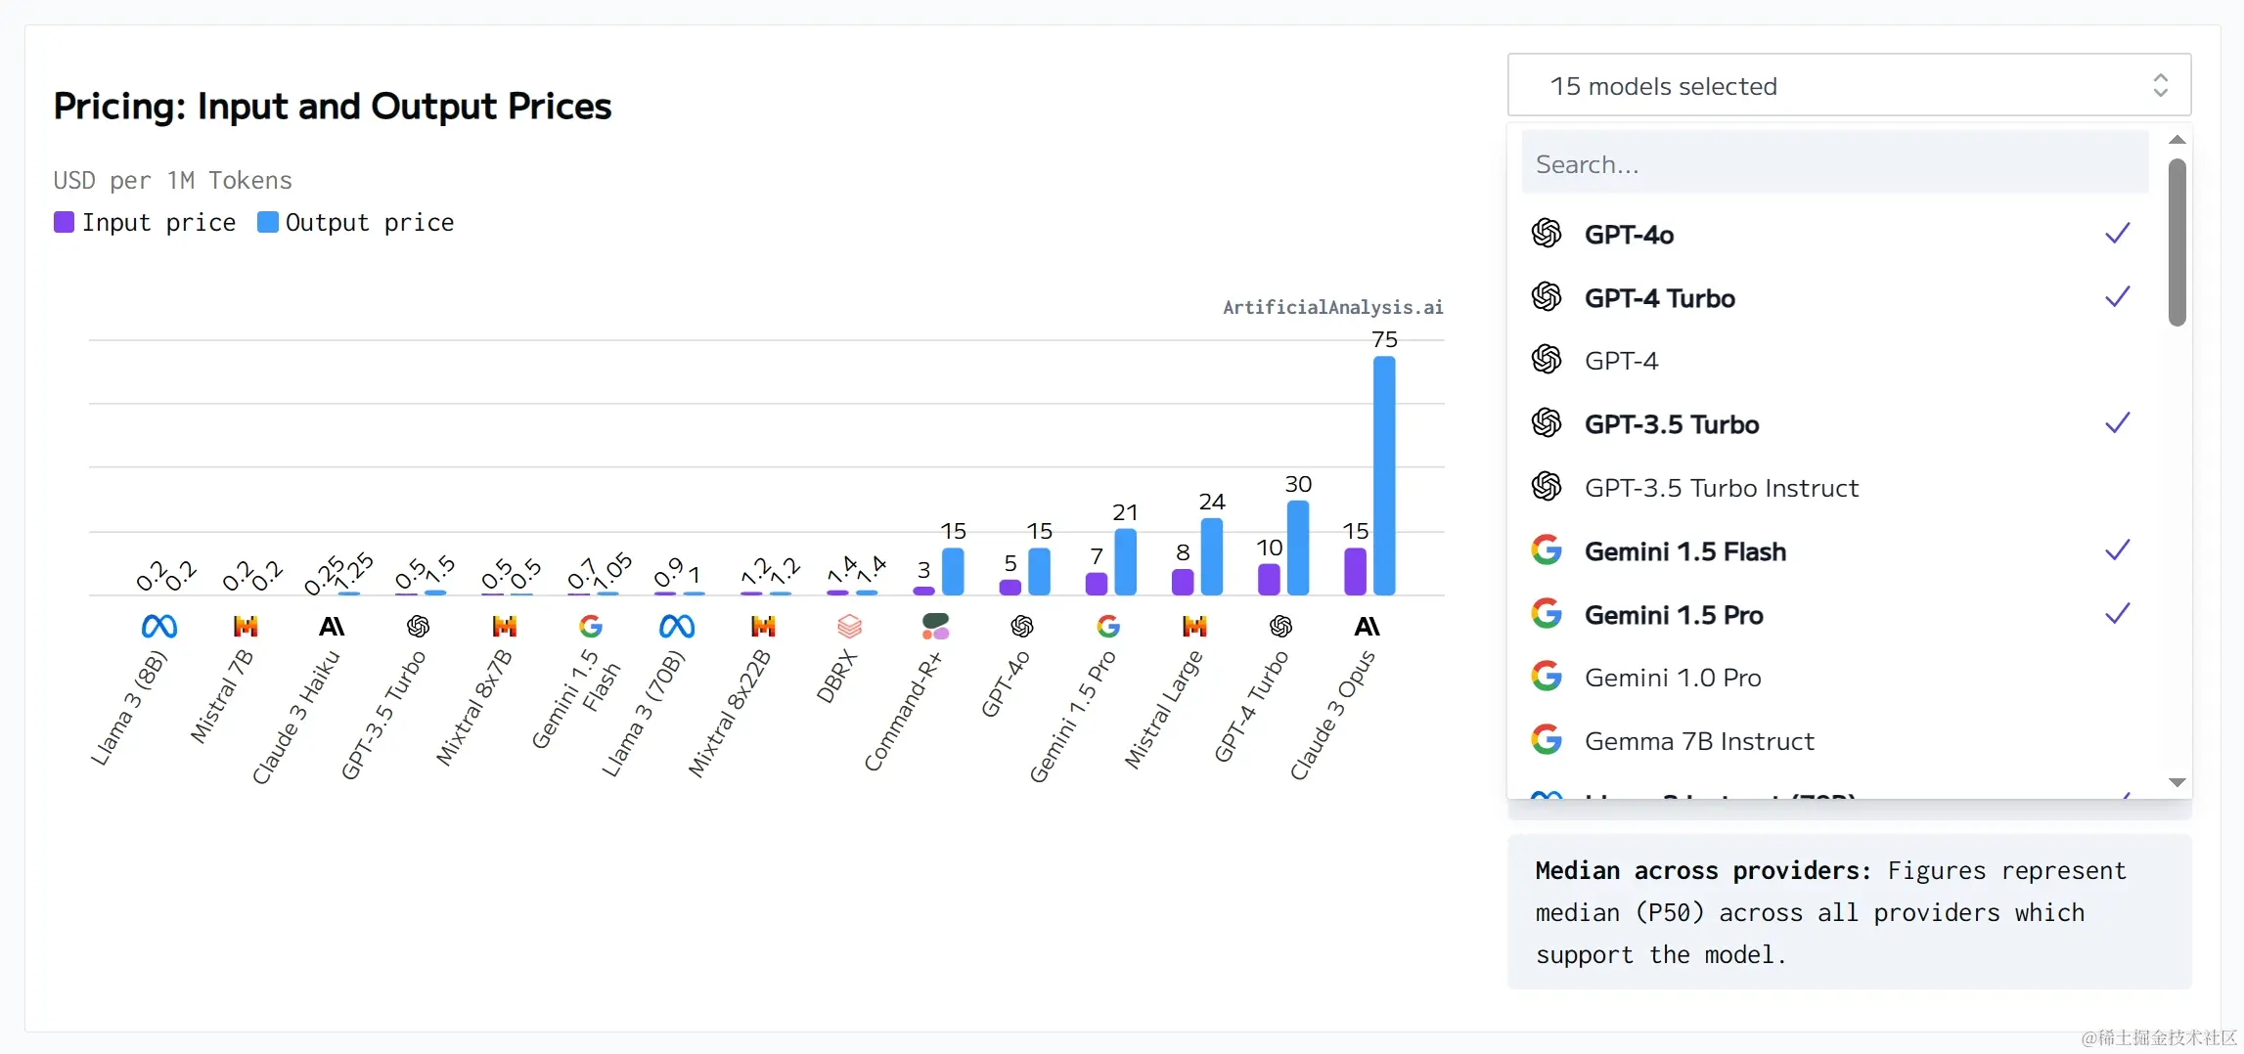This screenshot has width=2244, height=1054.
Task: Select GPT-3.5 Turbo Instruct option
Action: click(x=1835, y=486)
